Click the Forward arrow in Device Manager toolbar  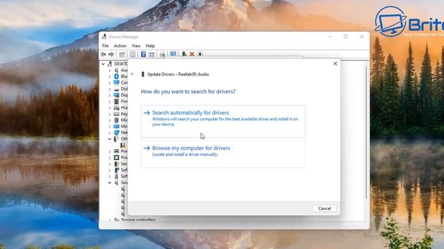point(111,54)
